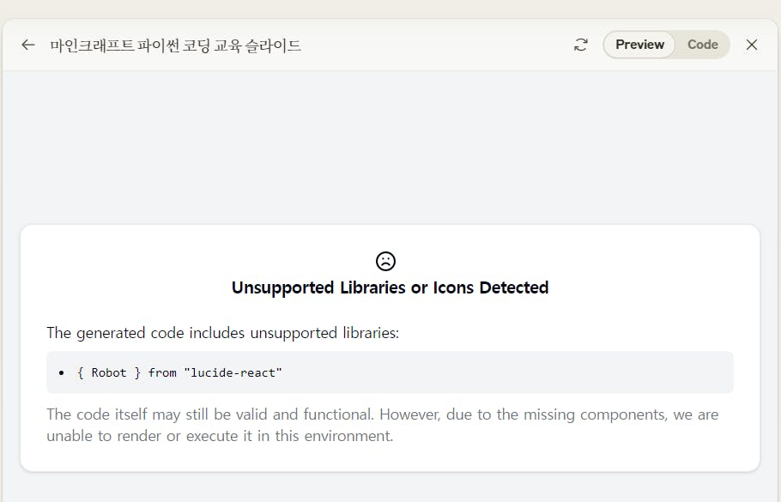Switch to the Code tab
The image size is (781, 502).
(x=702, y=45)
